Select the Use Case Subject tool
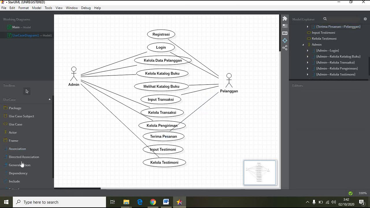The image size is (370, 208). coord(21,116)
